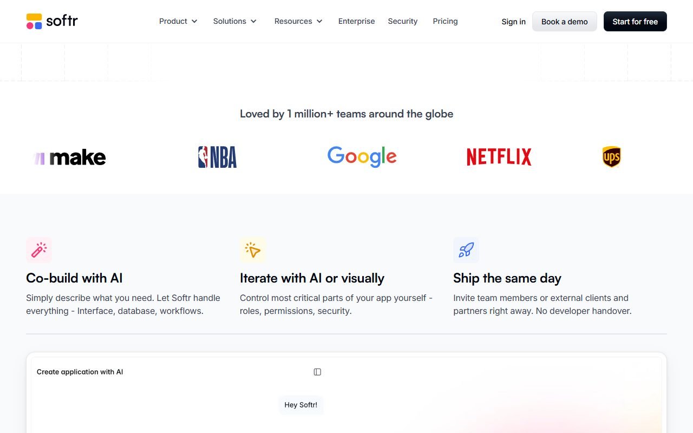Click the rocket Ship icon
The image size is (693, 433).
[x=466, y=250]
